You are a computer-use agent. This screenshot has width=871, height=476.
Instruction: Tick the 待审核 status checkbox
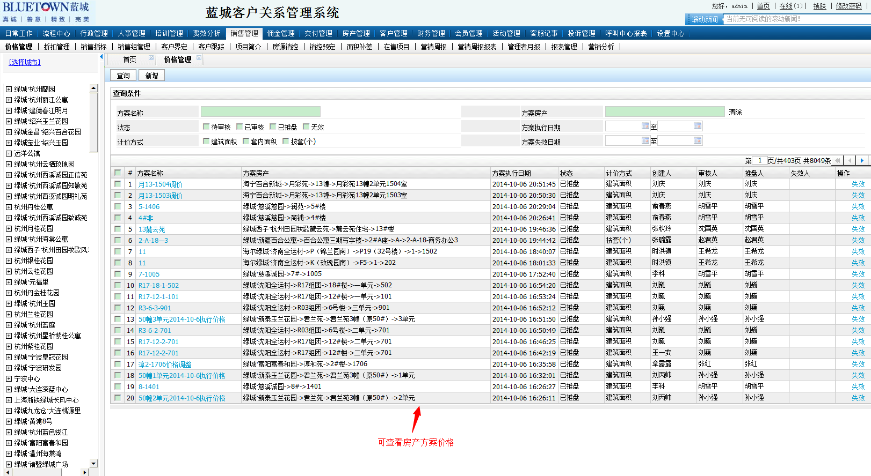coord(206,127)
